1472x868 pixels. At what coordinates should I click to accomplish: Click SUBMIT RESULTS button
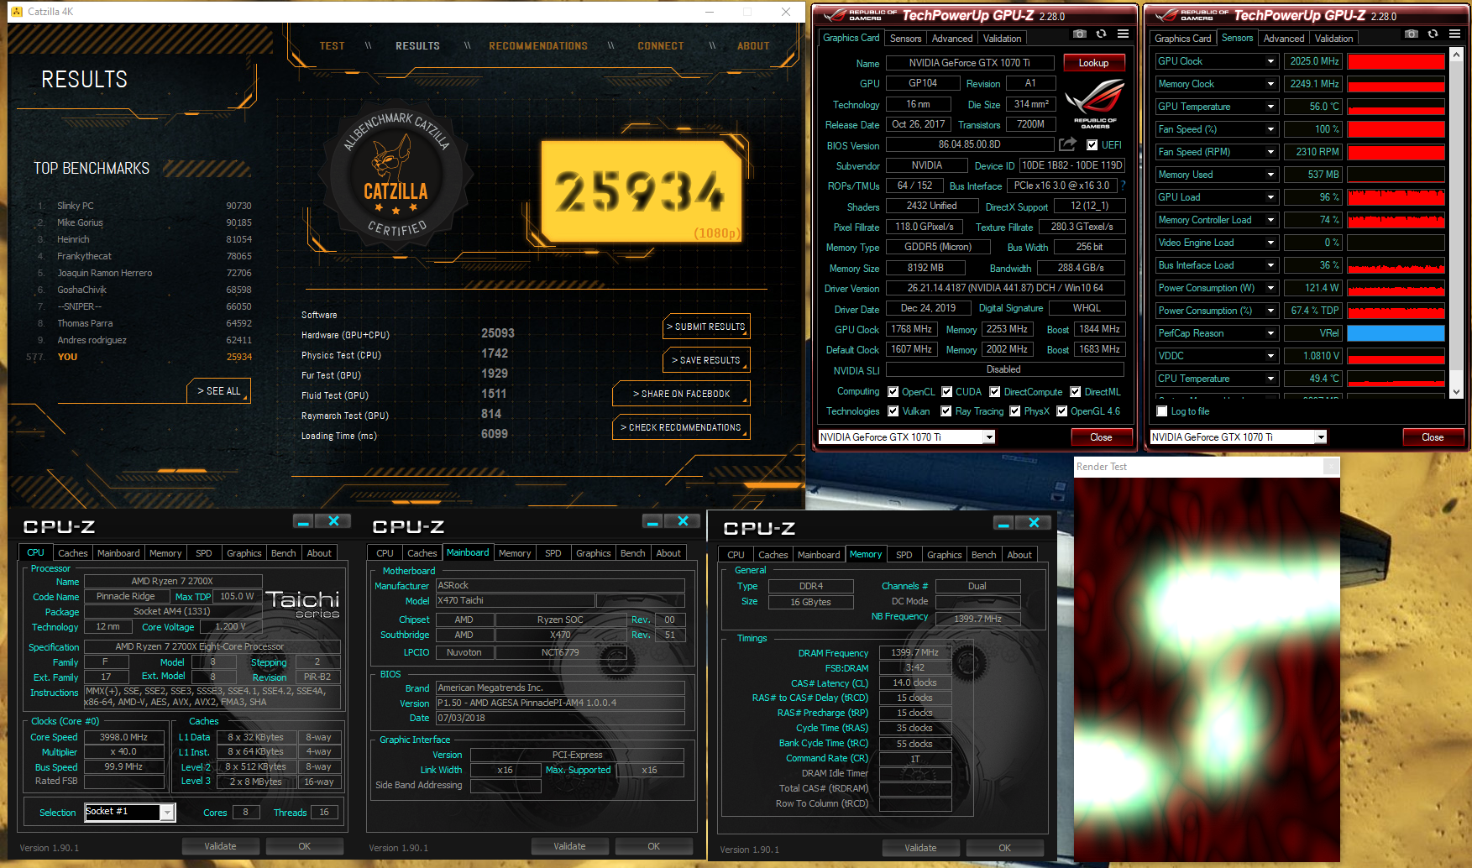point(706,327)
